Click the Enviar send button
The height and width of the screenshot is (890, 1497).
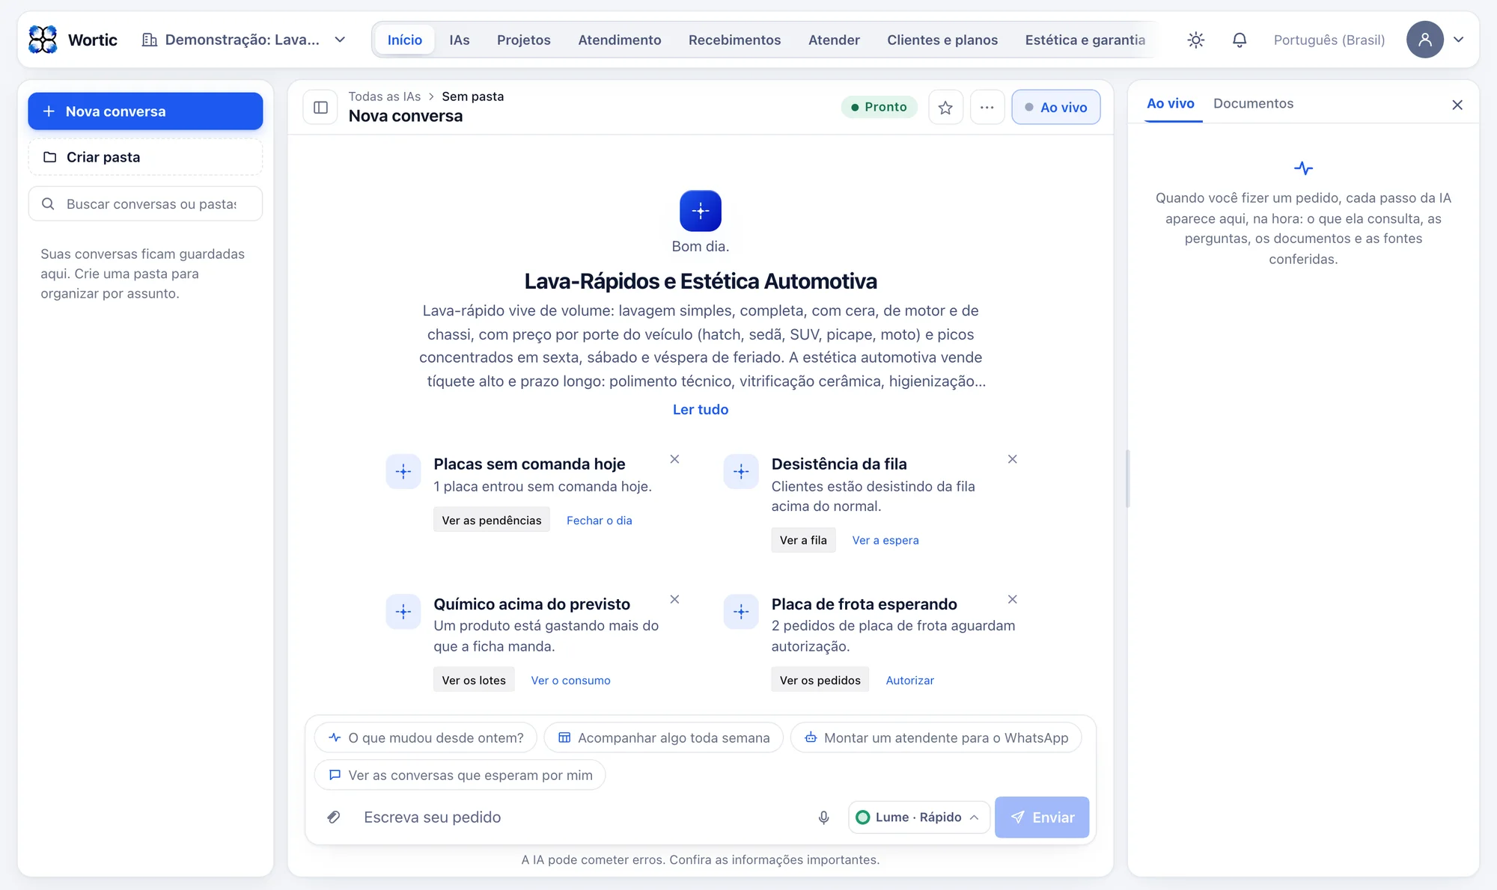[x=1041, y=817]
